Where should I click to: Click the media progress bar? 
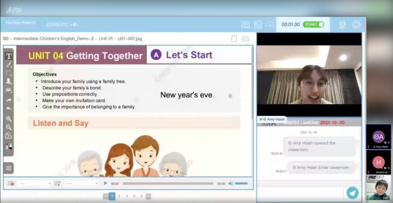pos(168,183)
